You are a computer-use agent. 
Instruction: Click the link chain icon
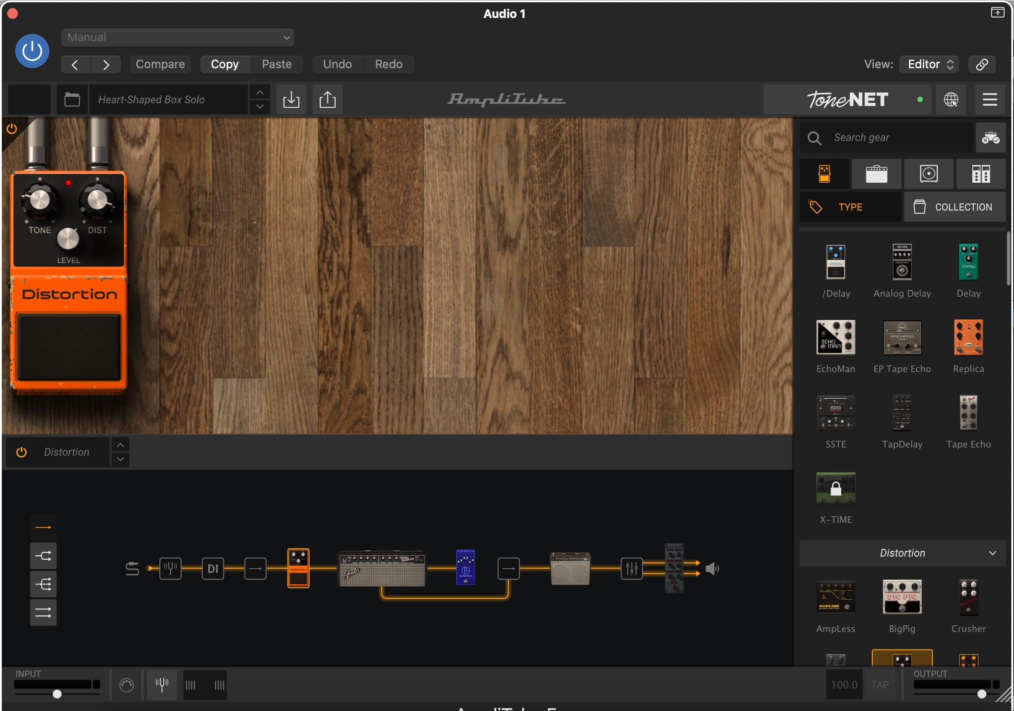(x=982, y=64)
